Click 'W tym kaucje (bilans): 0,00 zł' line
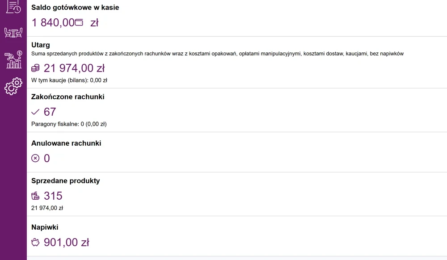This screenshot has height=260, width=447. [69, 80]
